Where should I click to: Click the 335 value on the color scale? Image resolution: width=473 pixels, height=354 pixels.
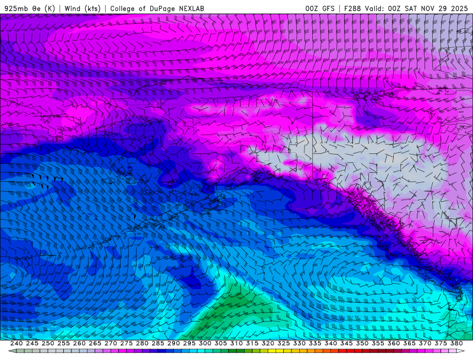click(x=315, y=343)
